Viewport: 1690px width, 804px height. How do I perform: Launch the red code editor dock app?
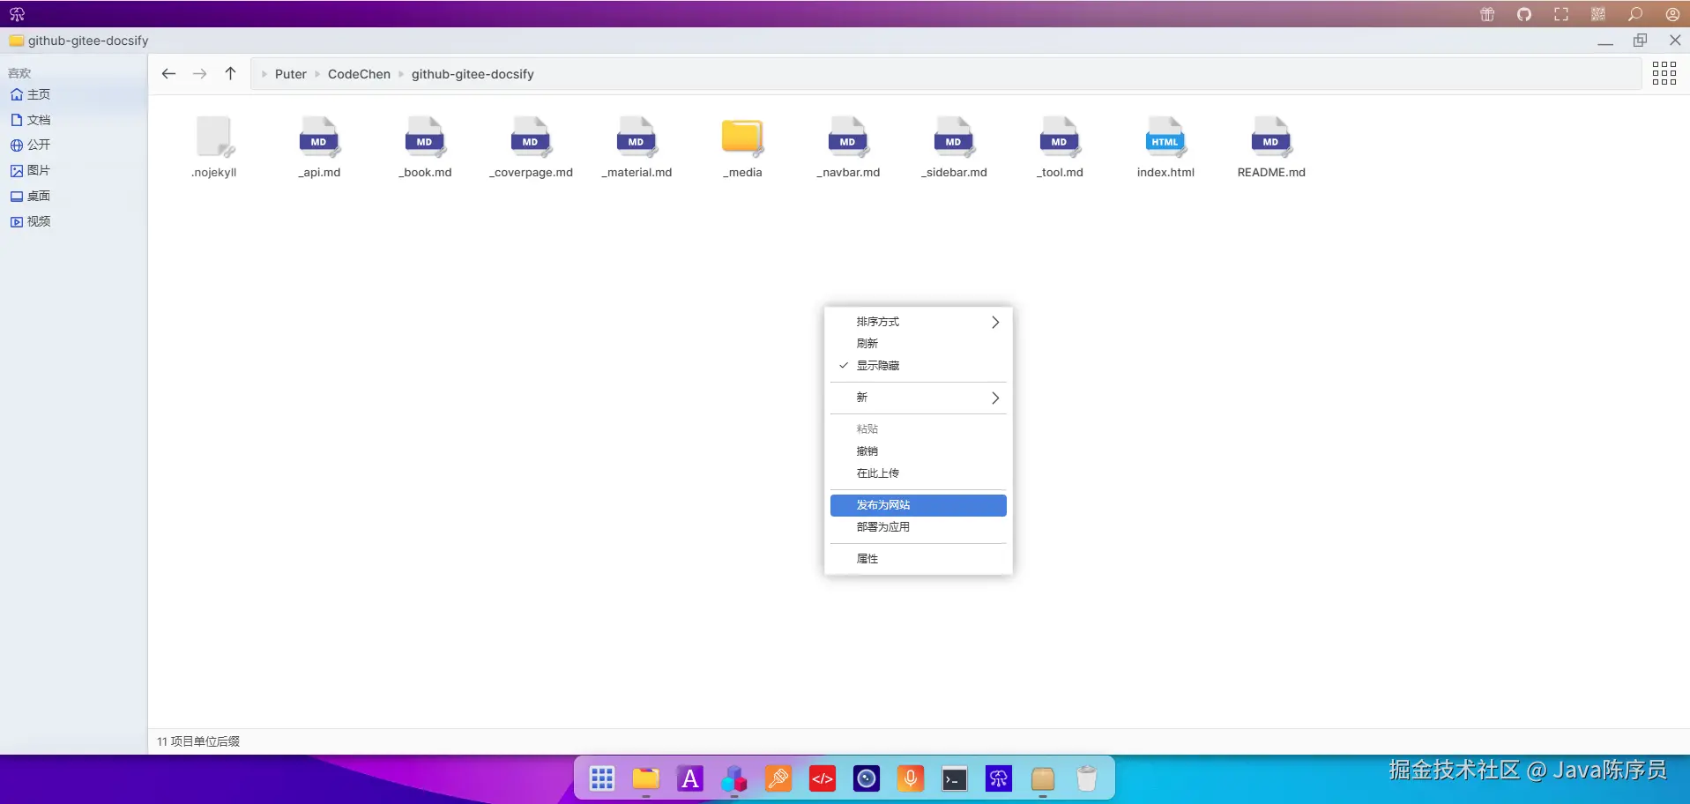823,778
